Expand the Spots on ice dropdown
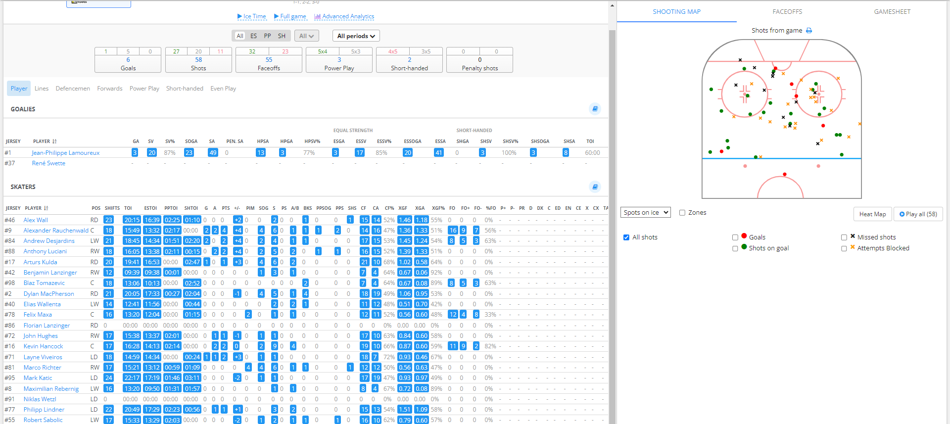This screenshot has width=950, height=424. (645, 213)
